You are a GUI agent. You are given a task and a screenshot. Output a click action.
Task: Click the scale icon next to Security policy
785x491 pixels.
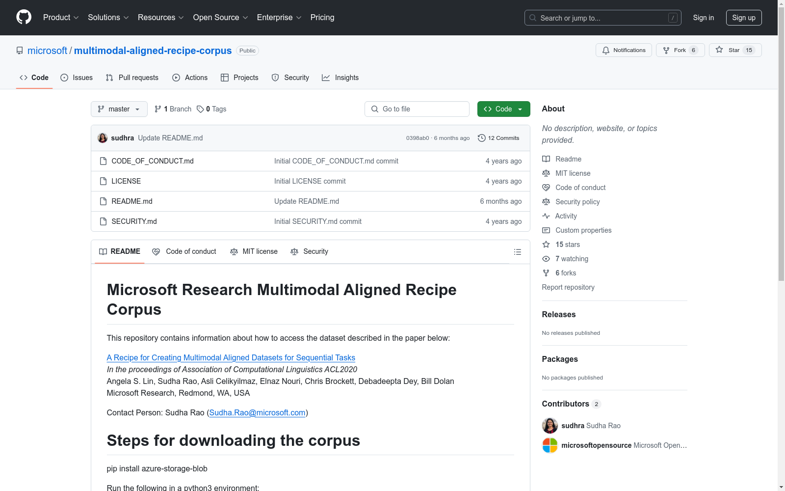(x=546, y=202)
